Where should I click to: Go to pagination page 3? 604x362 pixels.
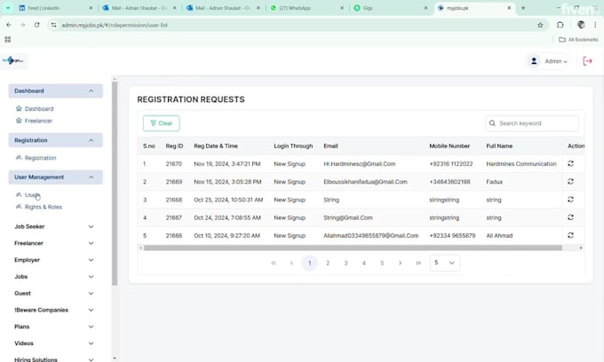[346, 264]
